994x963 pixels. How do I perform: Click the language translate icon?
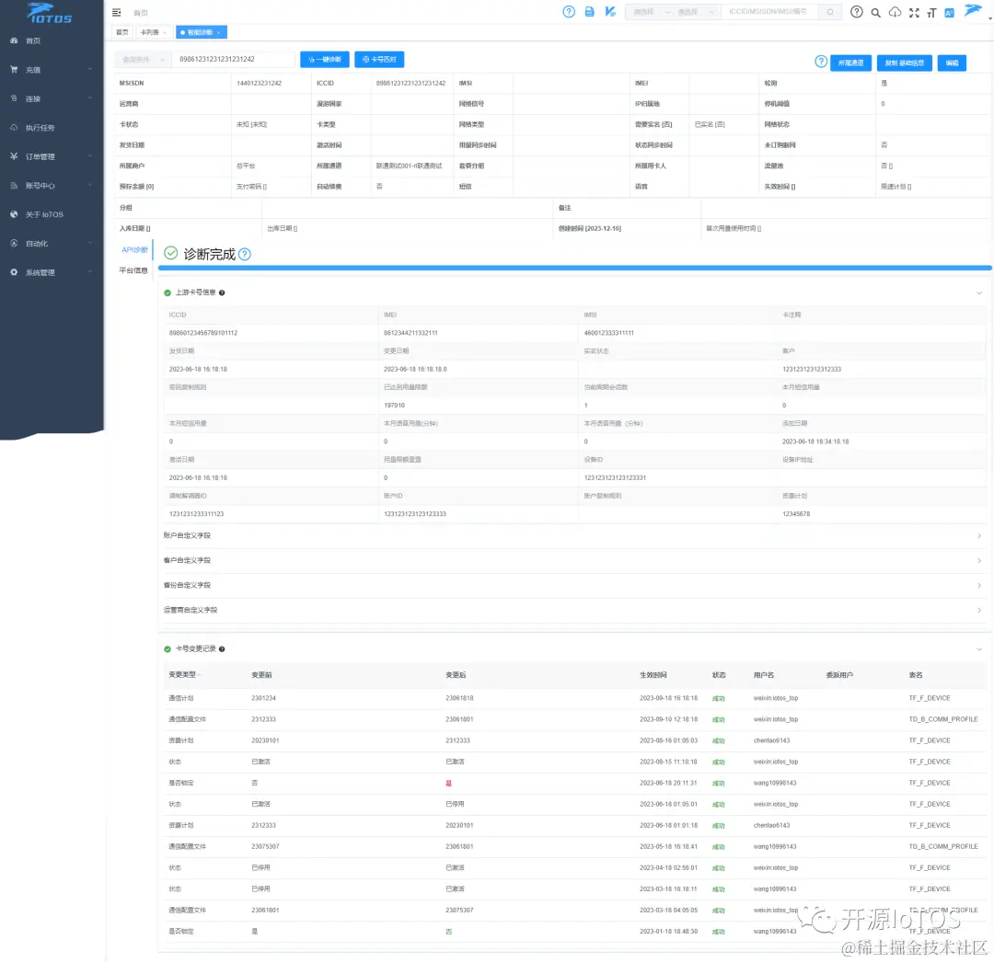coord(950,13)
